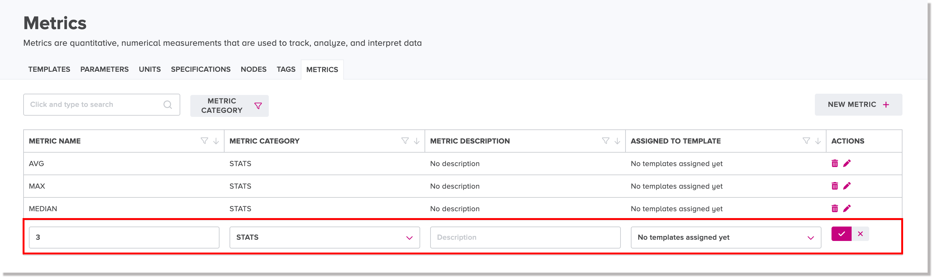Filter the Metric Description column
This screenshot has height=277, width=932.
tap(605, 141)
